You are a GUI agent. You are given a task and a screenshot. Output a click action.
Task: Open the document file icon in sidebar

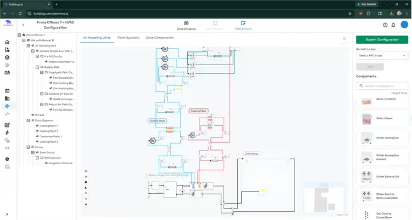coord(7,50)
